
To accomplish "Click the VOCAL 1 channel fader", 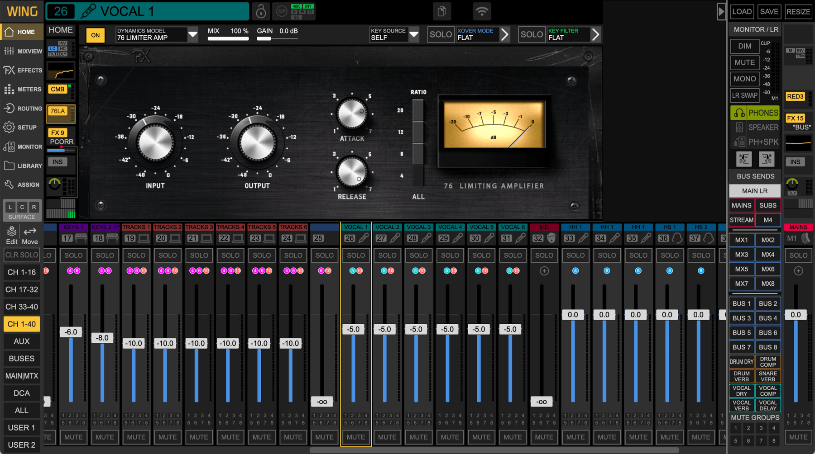I will [x=353, y=329].
